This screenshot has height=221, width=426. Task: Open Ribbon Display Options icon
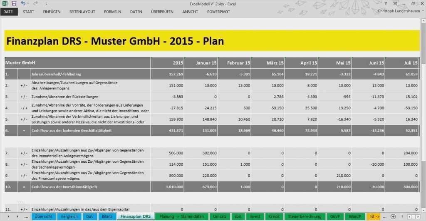point(395,3)
